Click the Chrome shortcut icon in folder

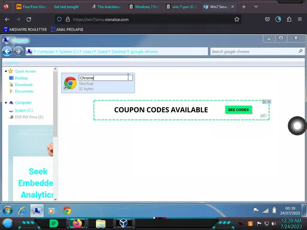(x=70, y=83)
